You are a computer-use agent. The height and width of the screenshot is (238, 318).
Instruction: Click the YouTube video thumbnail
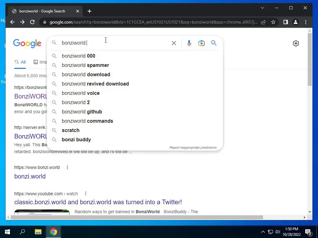click(42, 212)
